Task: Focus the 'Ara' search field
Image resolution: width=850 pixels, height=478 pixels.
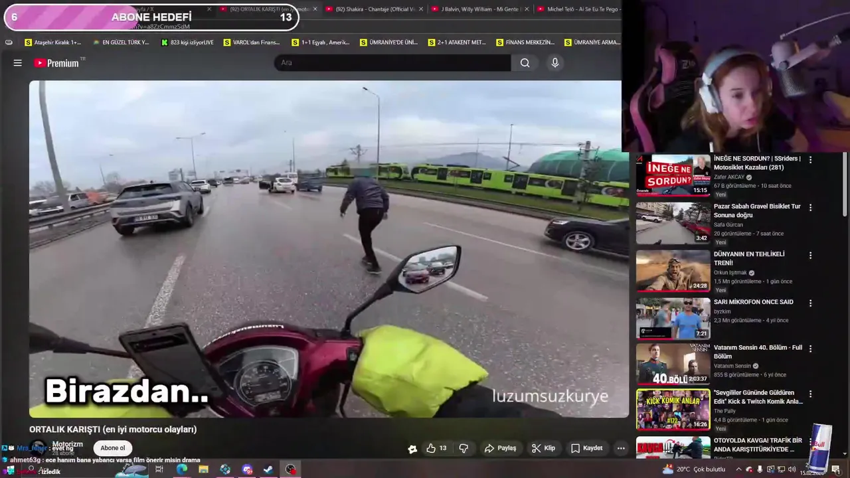Action: 392,63
